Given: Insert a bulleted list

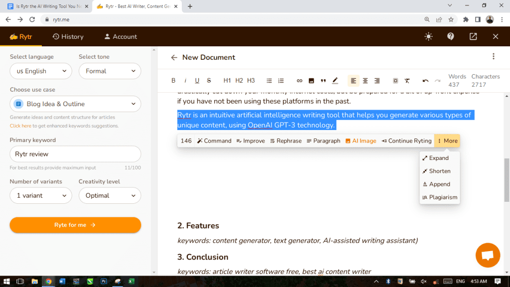Looking at the screenshot, I should (x=269, y=80).
